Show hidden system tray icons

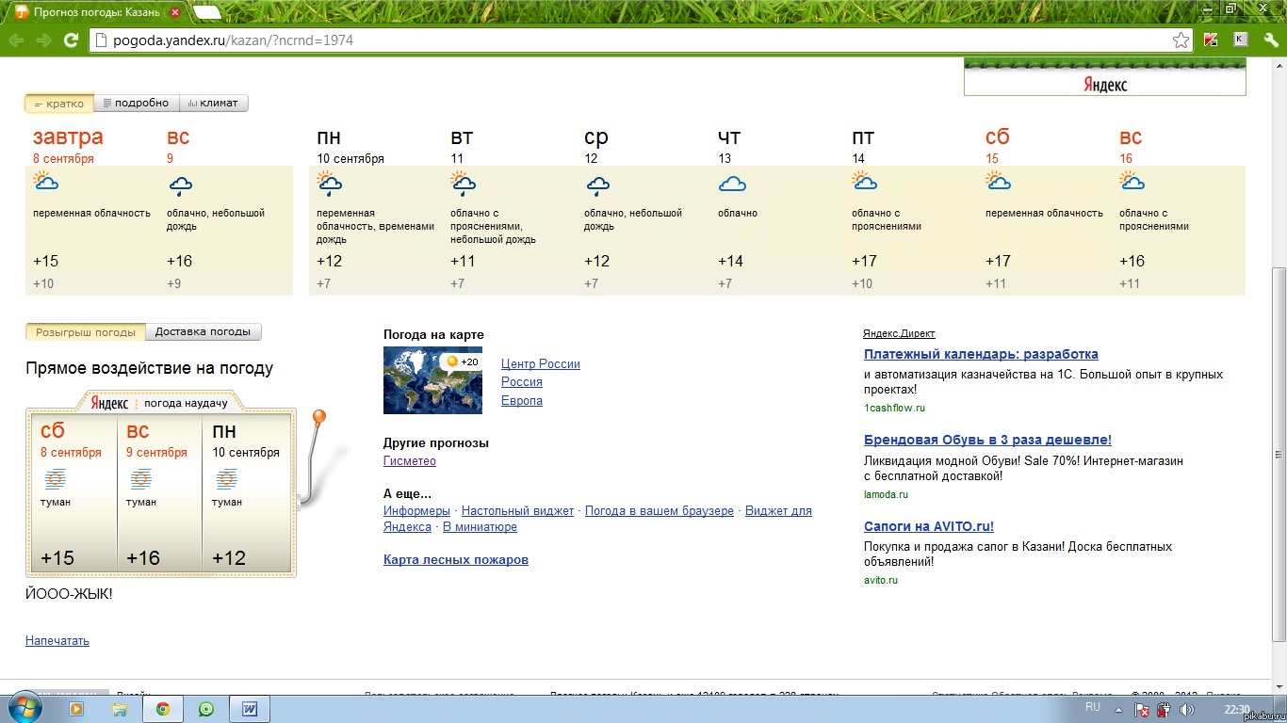(x=1118, y=710)
